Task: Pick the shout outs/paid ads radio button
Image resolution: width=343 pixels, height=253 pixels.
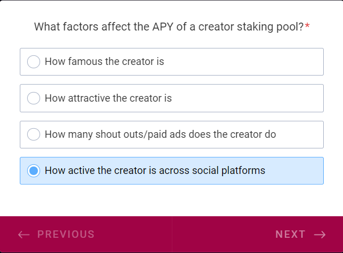Action: click(x=34, y=134)
